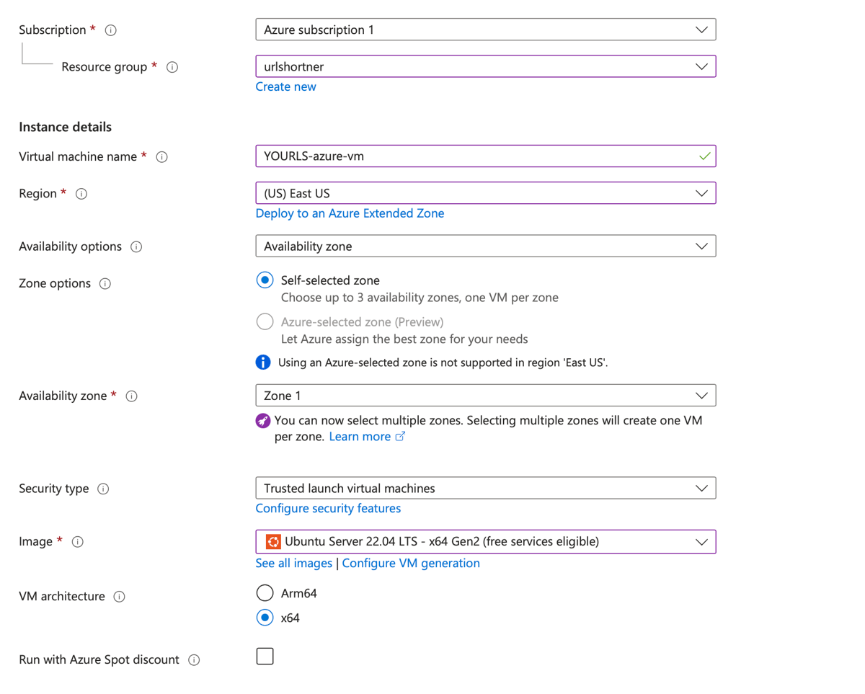Click the 'not supported in region East US' notice text
This screenshot has height=694, width=865.
click(443, 362)
